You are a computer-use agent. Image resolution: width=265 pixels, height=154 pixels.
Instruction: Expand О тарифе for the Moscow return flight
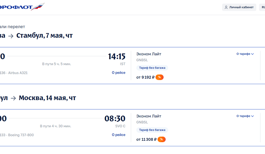(245, 116)
